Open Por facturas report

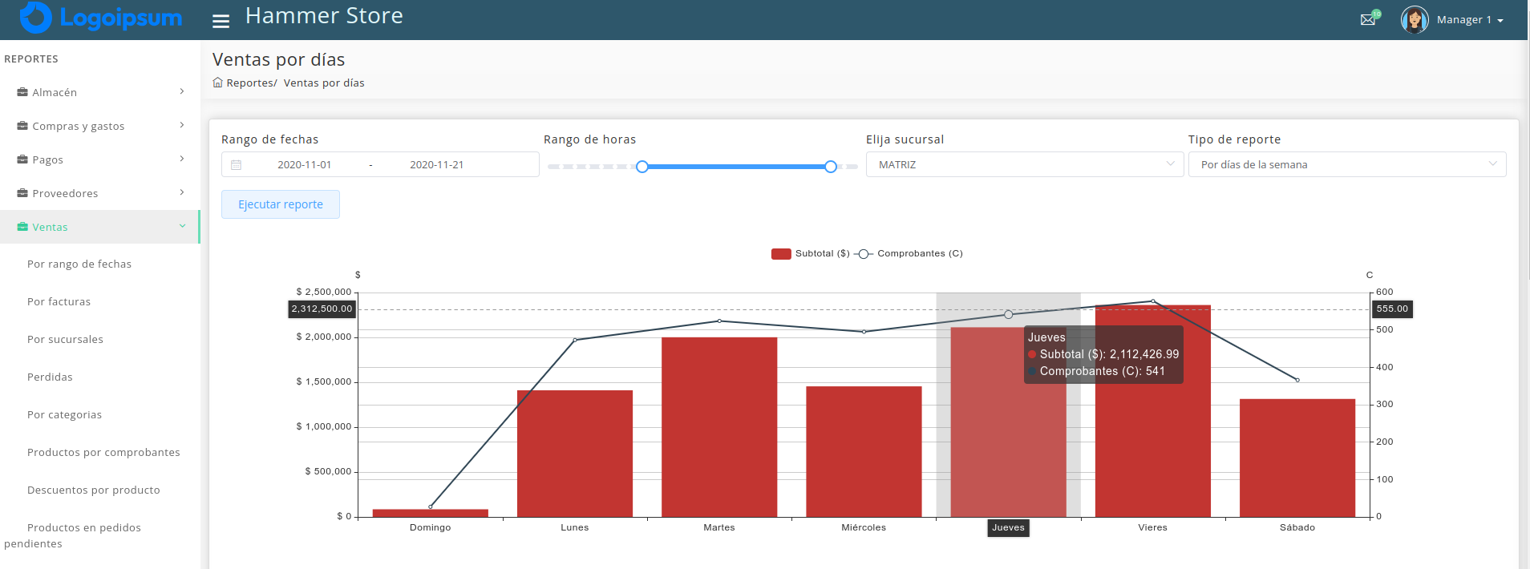pos(59,302)
